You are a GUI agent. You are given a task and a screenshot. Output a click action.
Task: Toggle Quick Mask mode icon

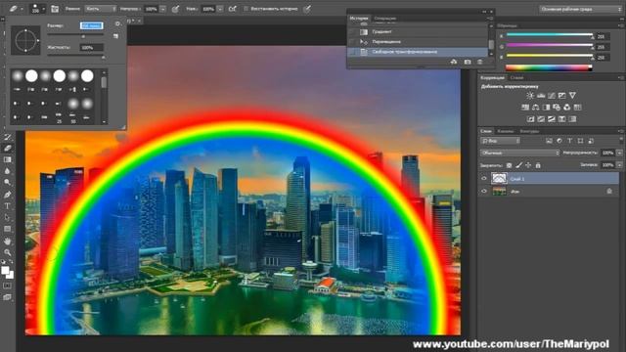(7, 286)
